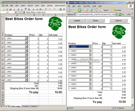Open the Excel row 7 product select dropdown

tap(26, 55)
